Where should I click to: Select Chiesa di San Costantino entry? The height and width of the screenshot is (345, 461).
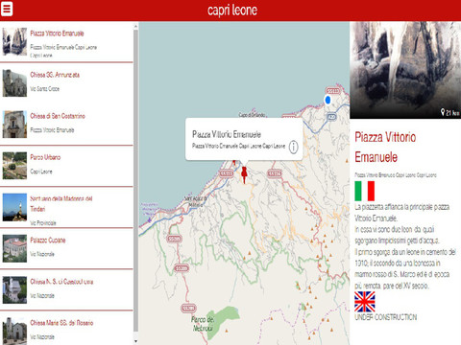(66, 125)
